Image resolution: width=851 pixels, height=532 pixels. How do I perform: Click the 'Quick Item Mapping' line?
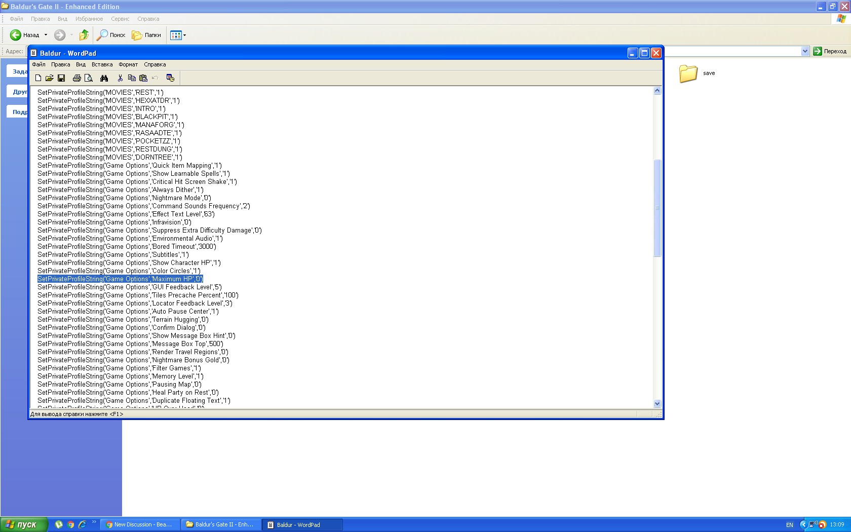coord(130,166)
